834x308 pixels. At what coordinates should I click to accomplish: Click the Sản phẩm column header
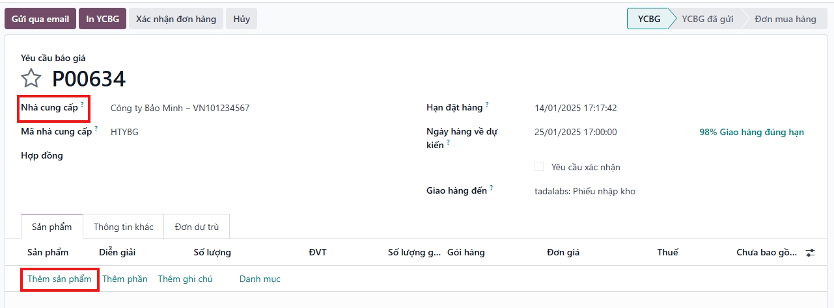coord(48,252)
